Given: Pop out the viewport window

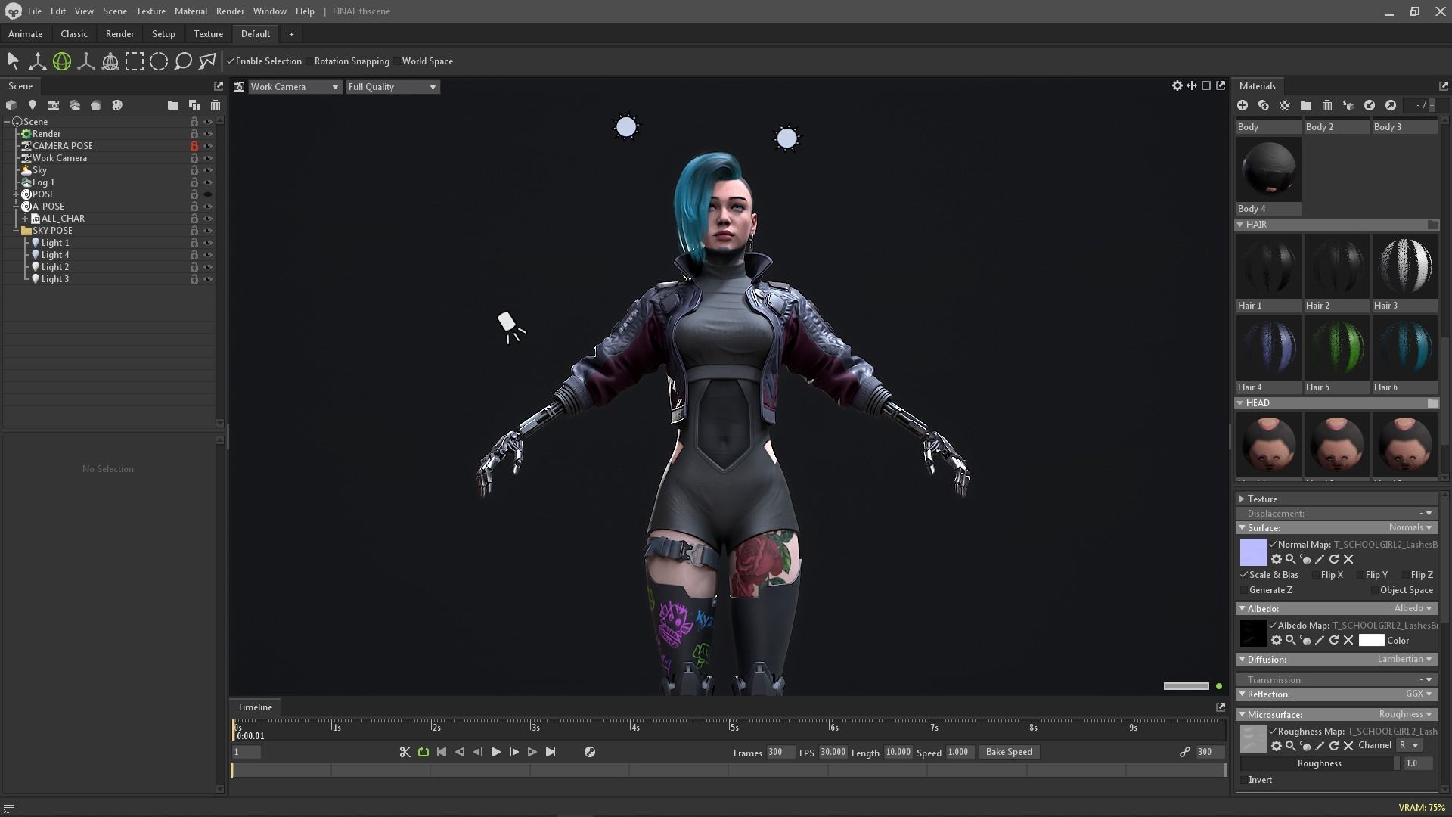Looking at the screenshot, I should [x=1221, y=85].
